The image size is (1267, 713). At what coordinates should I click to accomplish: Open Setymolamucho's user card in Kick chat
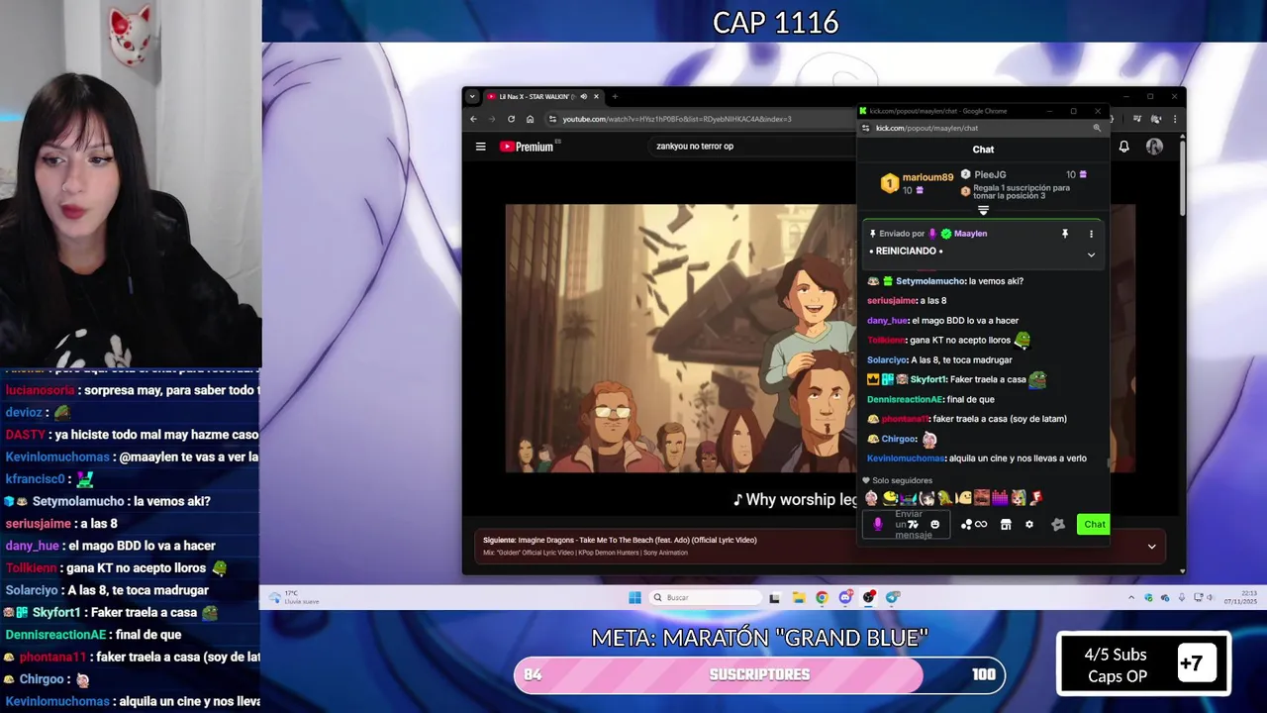point(929,281)
